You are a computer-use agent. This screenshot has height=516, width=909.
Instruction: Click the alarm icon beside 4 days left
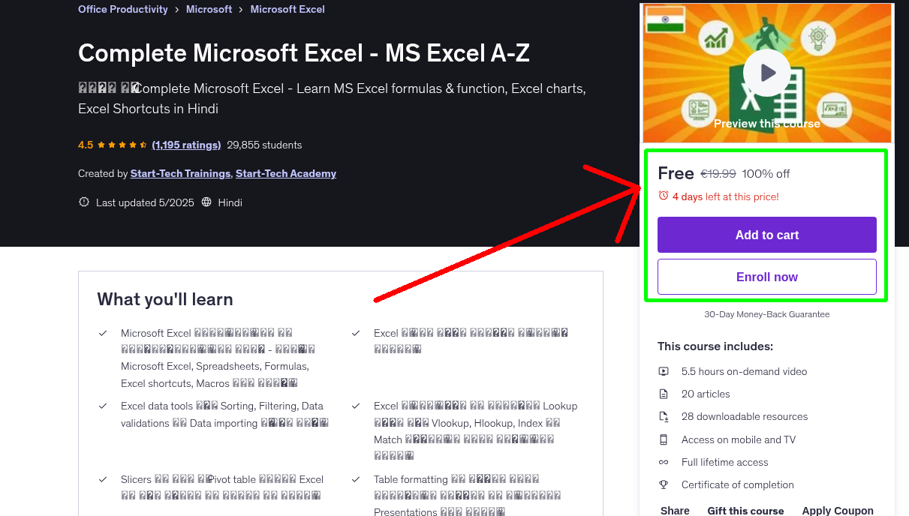663,196
